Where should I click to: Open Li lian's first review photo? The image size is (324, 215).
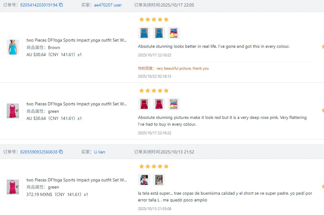144,180
